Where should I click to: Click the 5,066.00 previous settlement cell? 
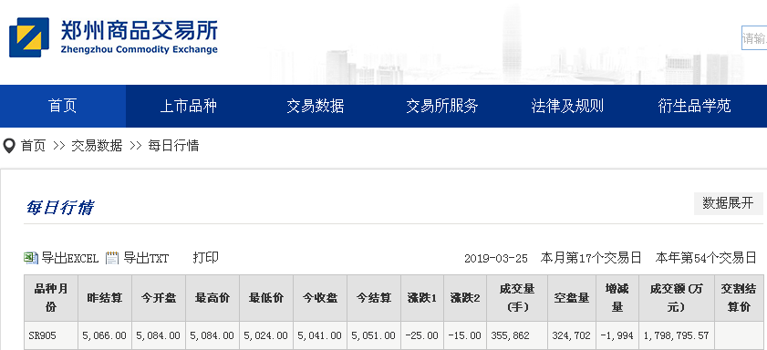pyautogui.click(x=105, y=335)
